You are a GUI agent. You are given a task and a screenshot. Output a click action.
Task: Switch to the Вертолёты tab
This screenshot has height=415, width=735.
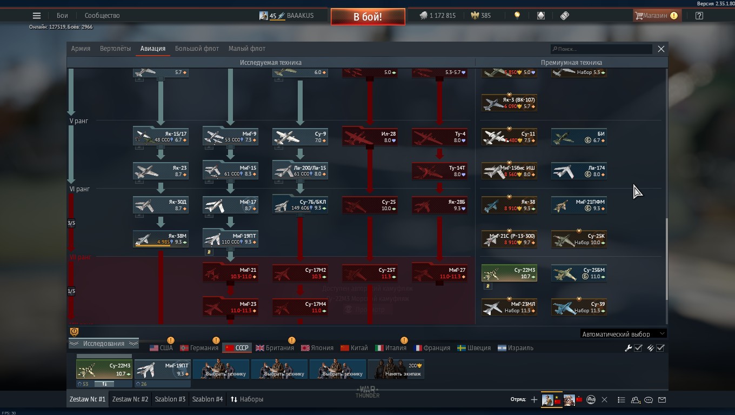point(115,49)
